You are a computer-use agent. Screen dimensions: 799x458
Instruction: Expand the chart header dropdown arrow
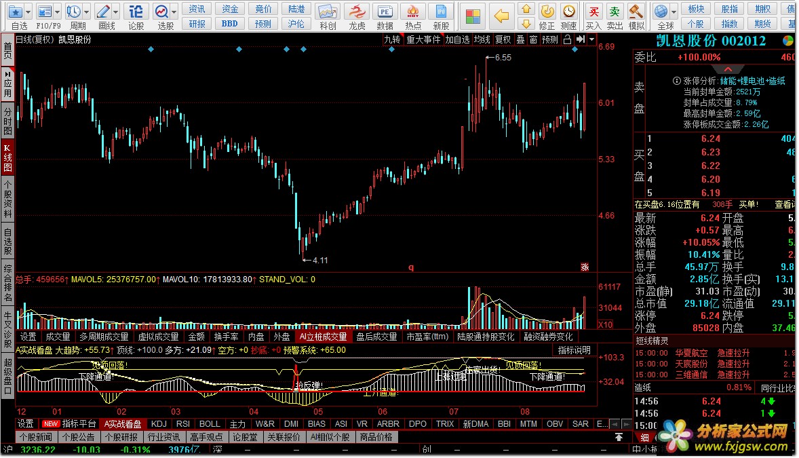pyautogui.click(x=591, y=40)
